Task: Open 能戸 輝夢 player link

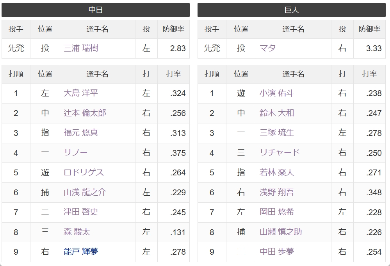Action: (x=81, y=252)
